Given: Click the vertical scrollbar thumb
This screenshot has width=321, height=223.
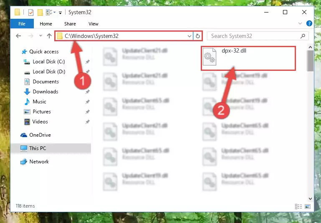Looking at the screenshot, I should point(310,61).
